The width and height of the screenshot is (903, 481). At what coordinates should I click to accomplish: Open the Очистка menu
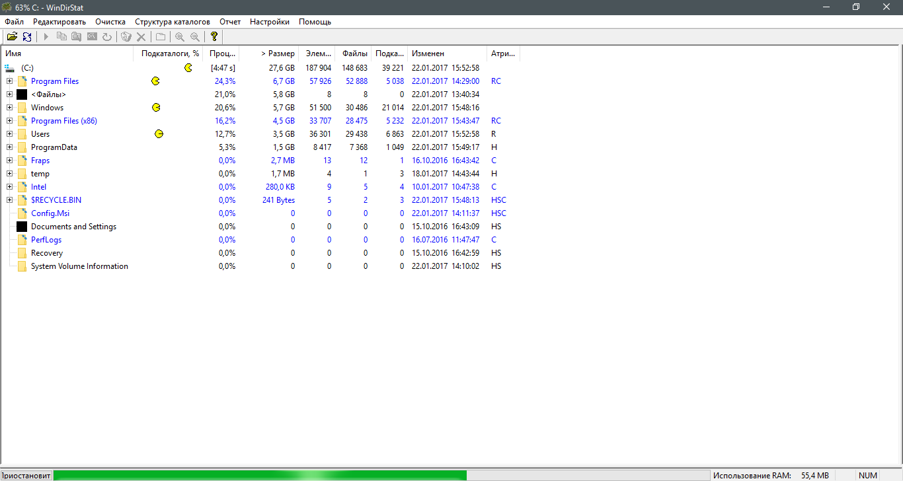pyautogui.click(x=110, y=22)
